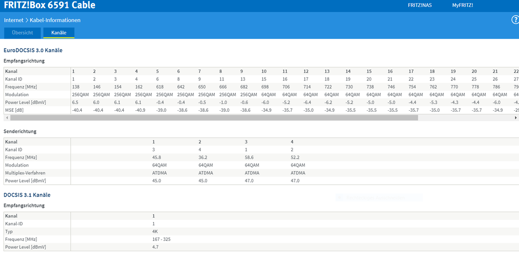The height and width of the screenshot is (259, 519).
Task: Click the downstream frequency value 138
Action: click(76, 87)
